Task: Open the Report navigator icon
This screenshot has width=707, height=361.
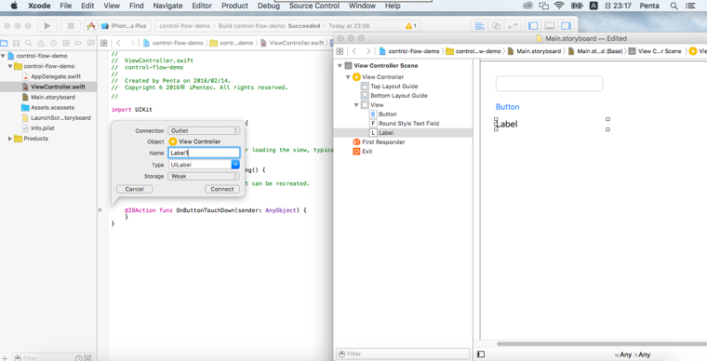Action: pos(90,44)
